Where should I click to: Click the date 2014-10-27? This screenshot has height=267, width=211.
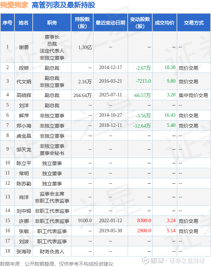(110, 115)
